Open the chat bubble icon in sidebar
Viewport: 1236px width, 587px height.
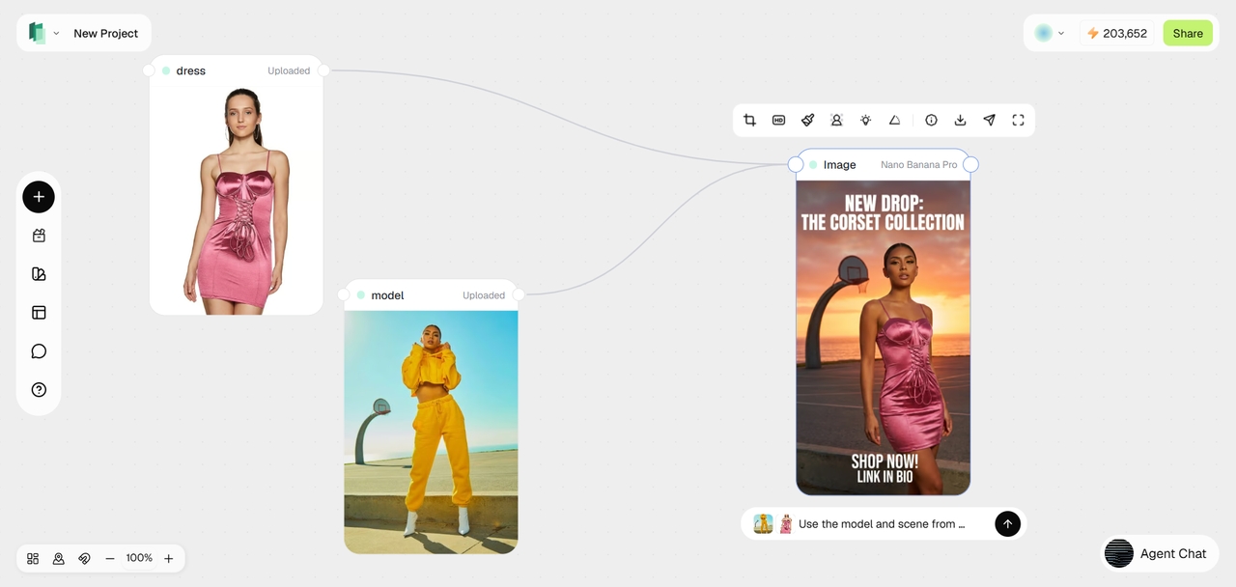(x=39, y=351)
